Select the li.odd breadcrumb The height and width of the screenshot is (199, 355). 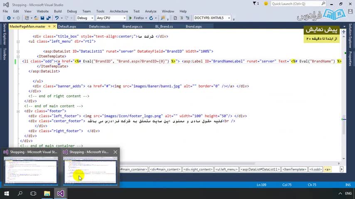[316, 170]
